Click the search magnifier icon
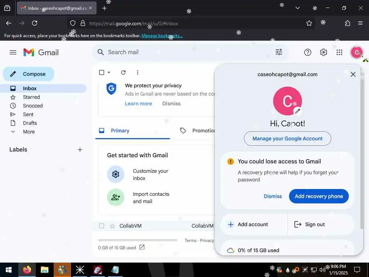 tap(101, 52)
